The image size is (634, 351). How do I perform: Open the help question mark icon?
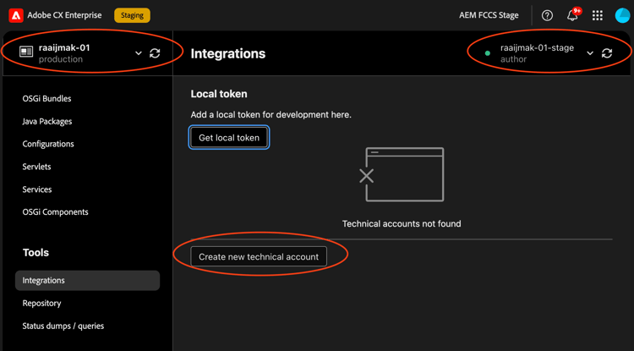547,15
